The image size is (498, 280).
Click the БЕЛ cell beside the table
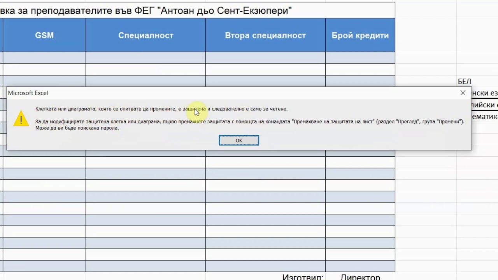(x=465, y=81)
